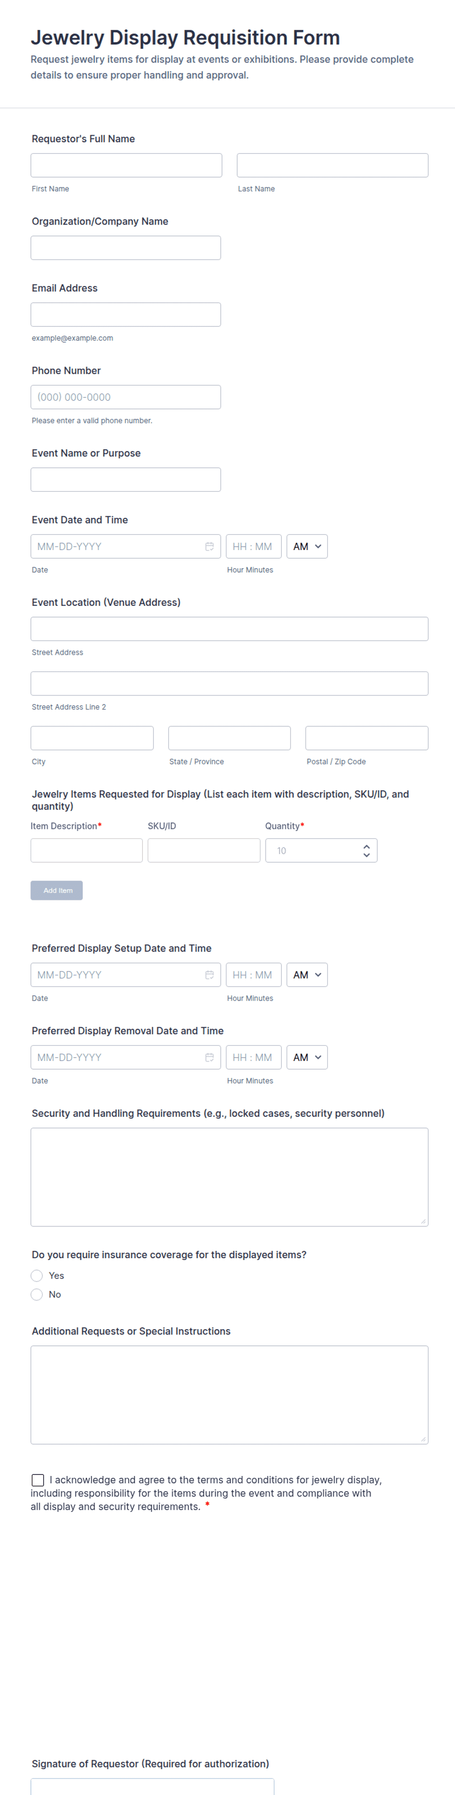
Task: Click the 'example@example.com' hint text
Action: 72,338
